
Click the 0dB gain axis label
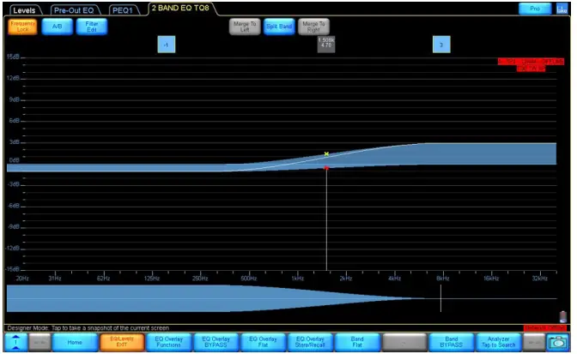click(x=14, y=160)
